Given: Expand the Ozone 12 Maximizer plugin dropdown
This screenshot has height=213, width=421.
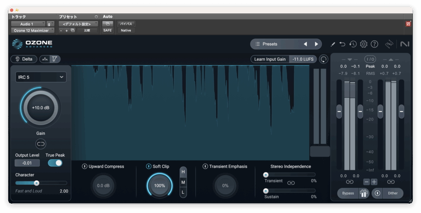Looking at the screenshot, I should click(x=32, y=30).
